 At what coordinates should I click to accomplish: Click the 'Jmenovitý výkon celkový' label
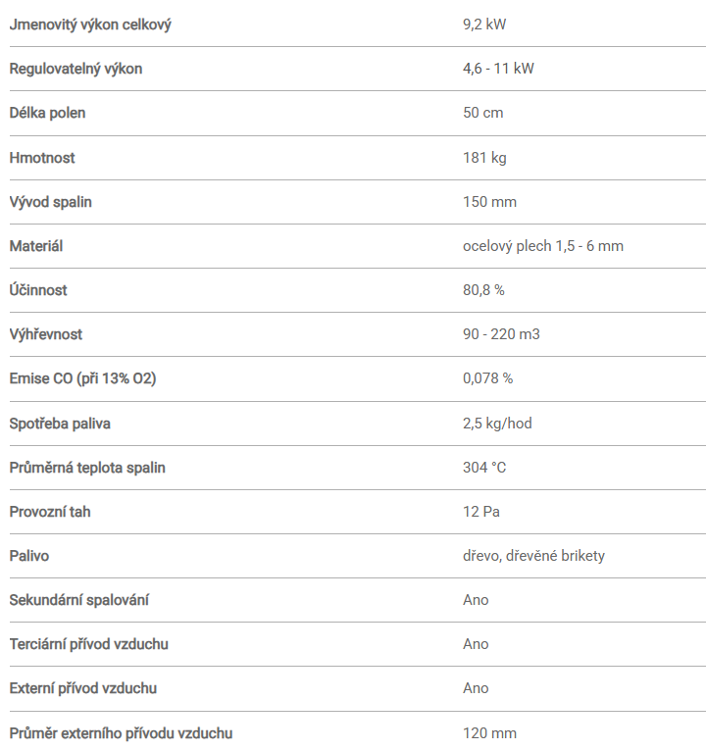pos(90,25)
